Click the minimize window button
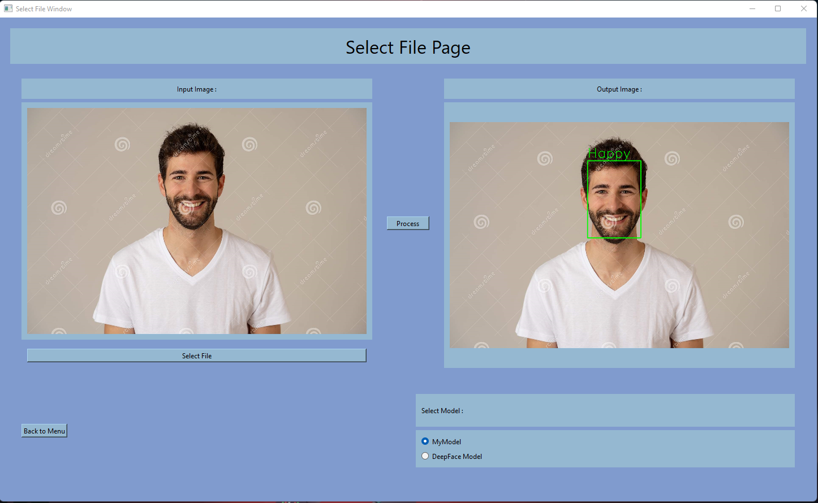 [x=752, y=8]
